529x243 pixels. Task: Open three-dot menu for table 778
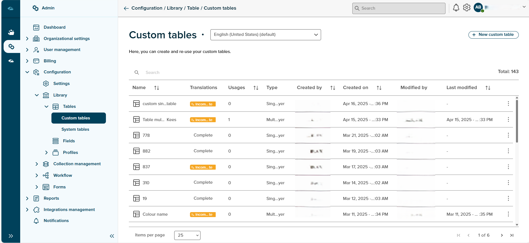[508, 135]
